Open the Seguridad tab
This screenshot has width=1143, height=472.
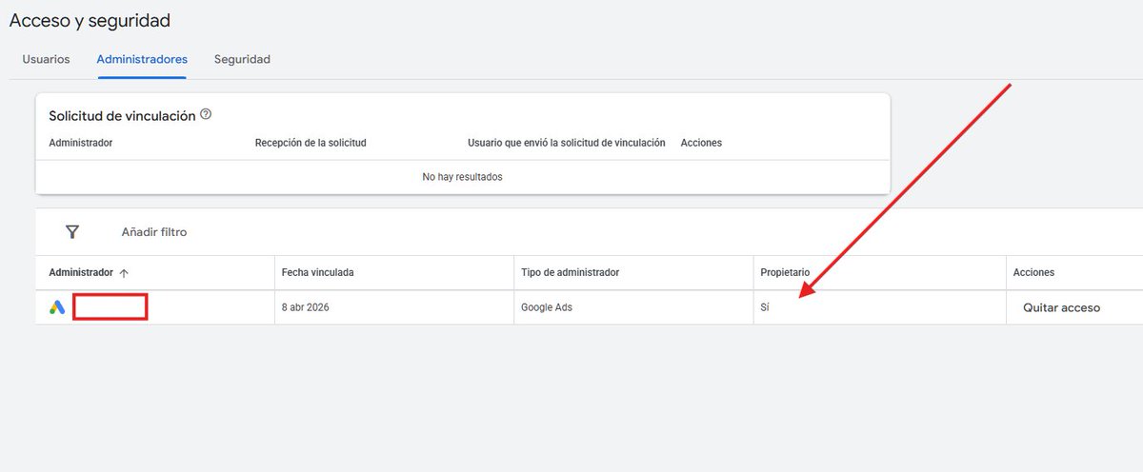(x=242, y=59)
